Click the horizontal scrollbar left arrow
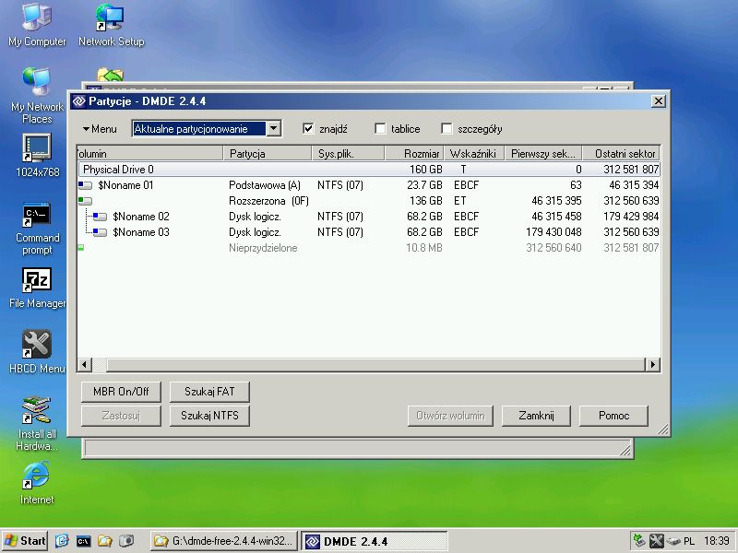 [x=85, y=364]
